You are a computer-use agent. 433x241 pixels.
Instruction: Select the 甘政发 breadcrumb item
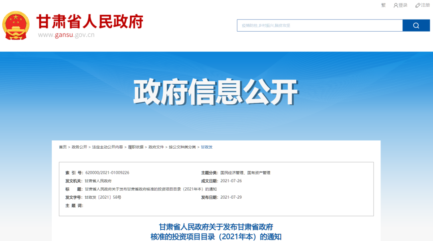click(206, 147)
